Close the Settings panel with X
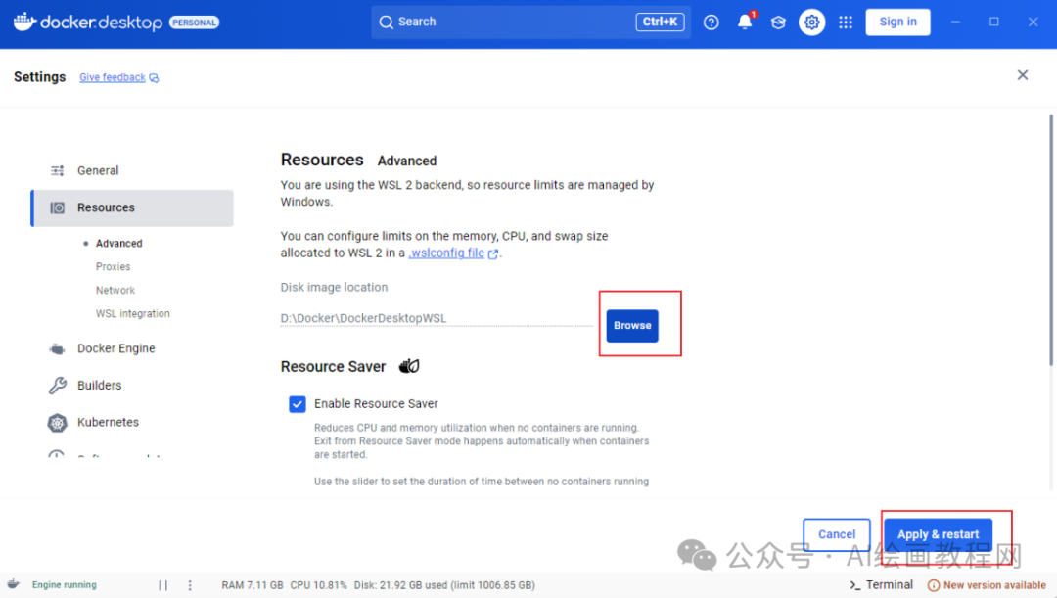This screenshot has width=1057, height=598. tap(1023, 74)
